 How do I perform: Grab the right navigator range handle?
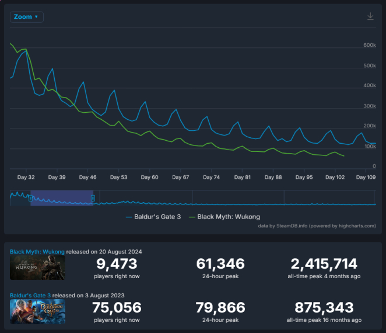click(93, 198)
